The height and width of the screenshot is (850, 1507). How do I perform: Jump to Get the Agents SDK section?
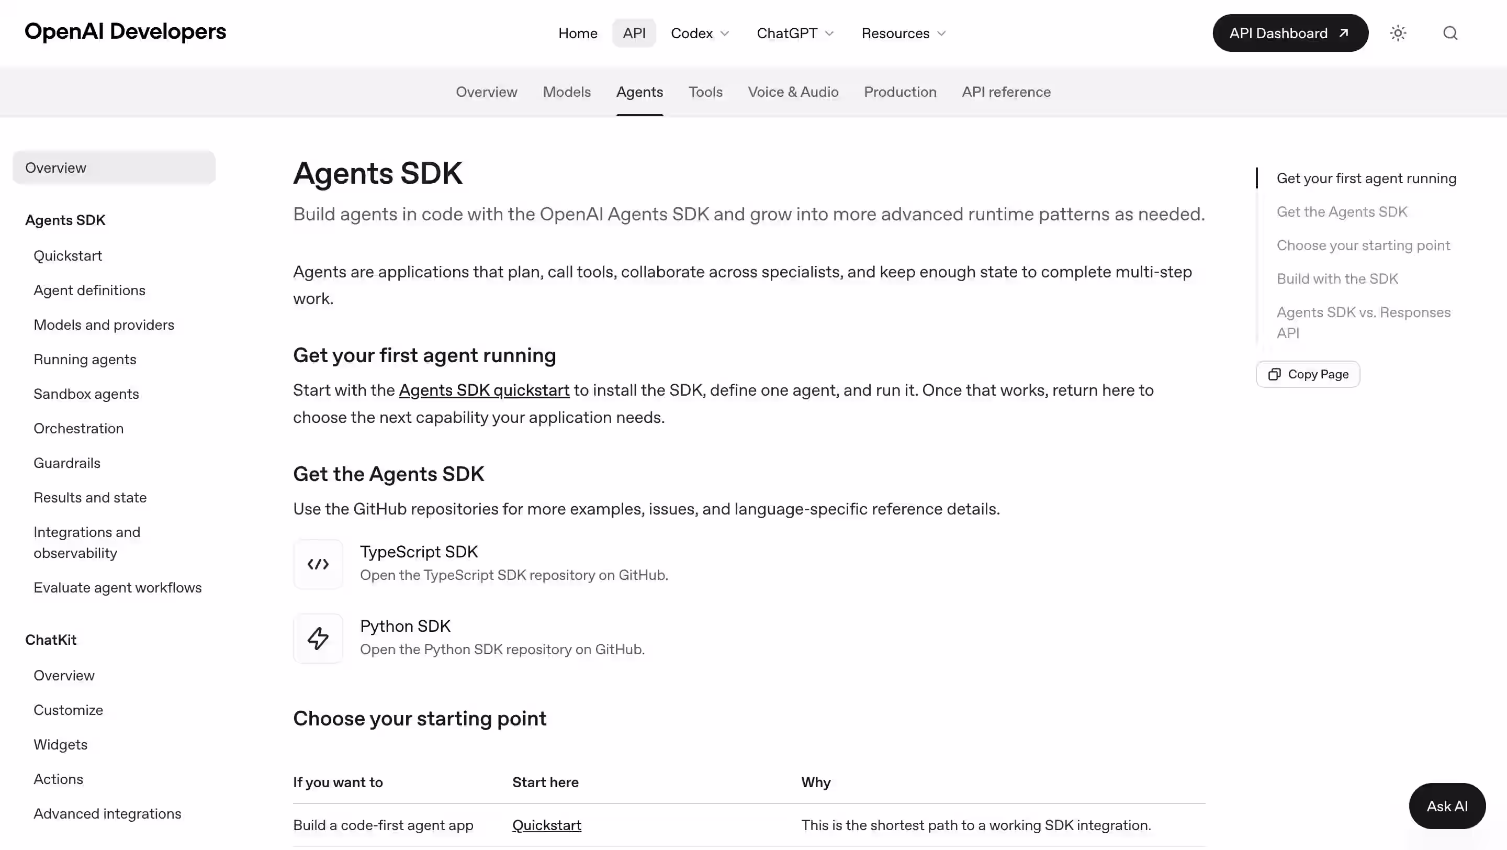point(1342,212)
